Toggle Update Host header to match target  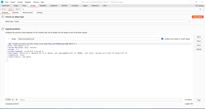[x=162, y=39]
